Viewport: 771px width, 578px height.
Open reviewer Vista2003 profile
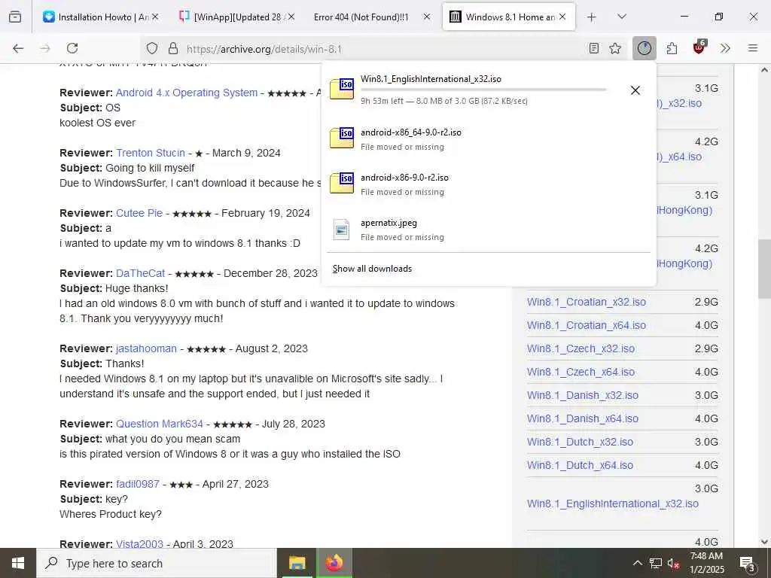point(139,543)
